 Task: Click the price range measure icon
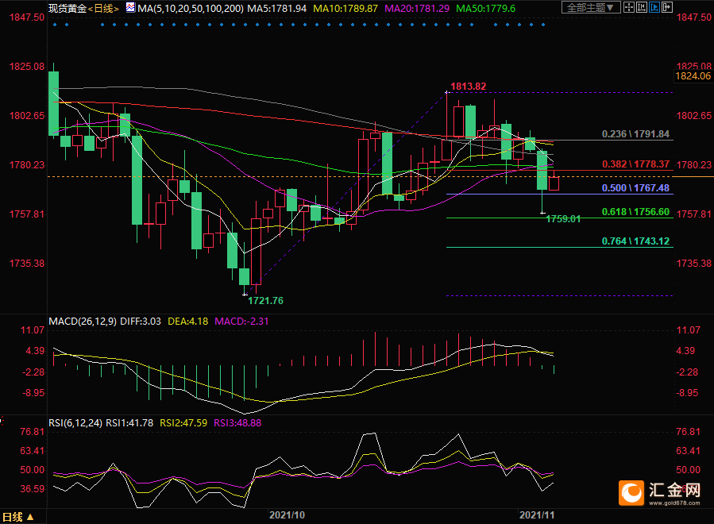click(x=642, y=7)
